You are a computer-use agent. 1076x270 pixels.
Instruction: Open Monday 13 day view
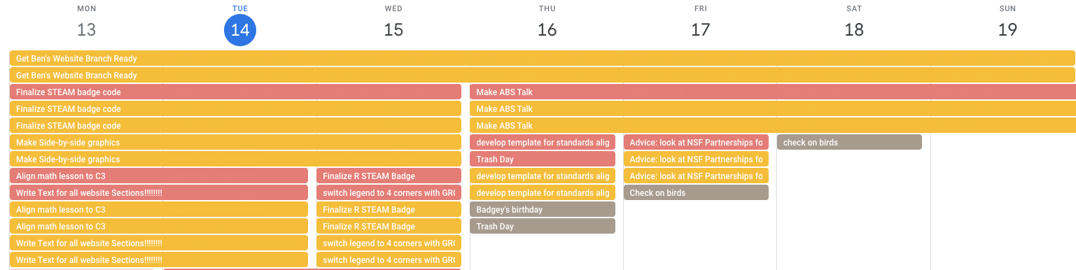[x=86, y=30]
